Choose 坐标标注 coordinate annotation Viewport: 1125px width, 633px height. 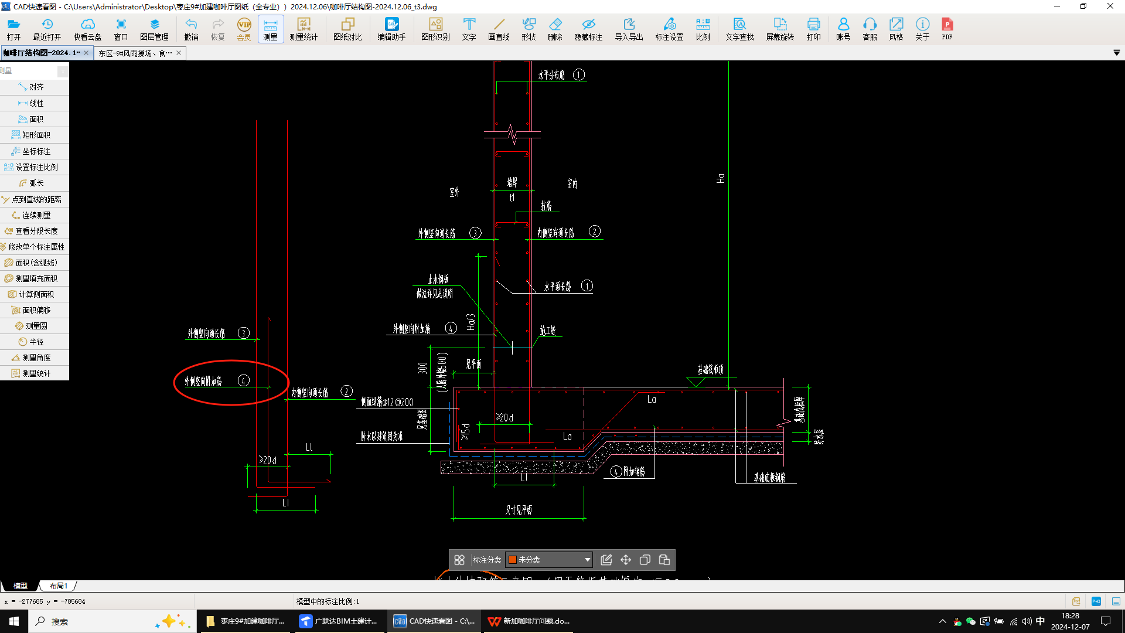click(35, 151)
